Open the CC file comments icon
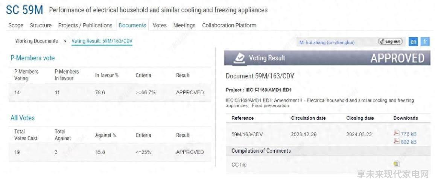 (396, 164)
